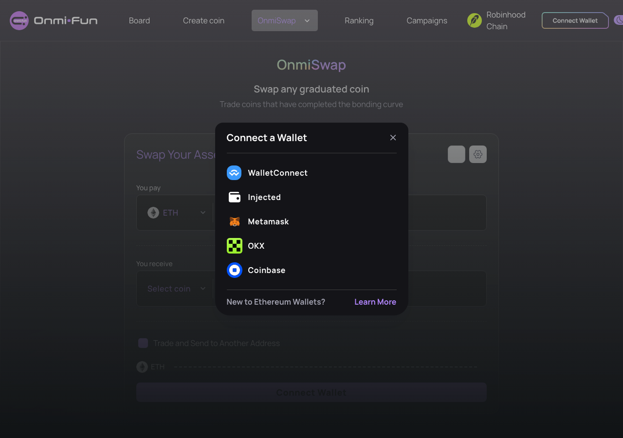Viewport: 623px width, 438px height.
Task: Click the OnmiSwap page title
Action: [311, 65]
